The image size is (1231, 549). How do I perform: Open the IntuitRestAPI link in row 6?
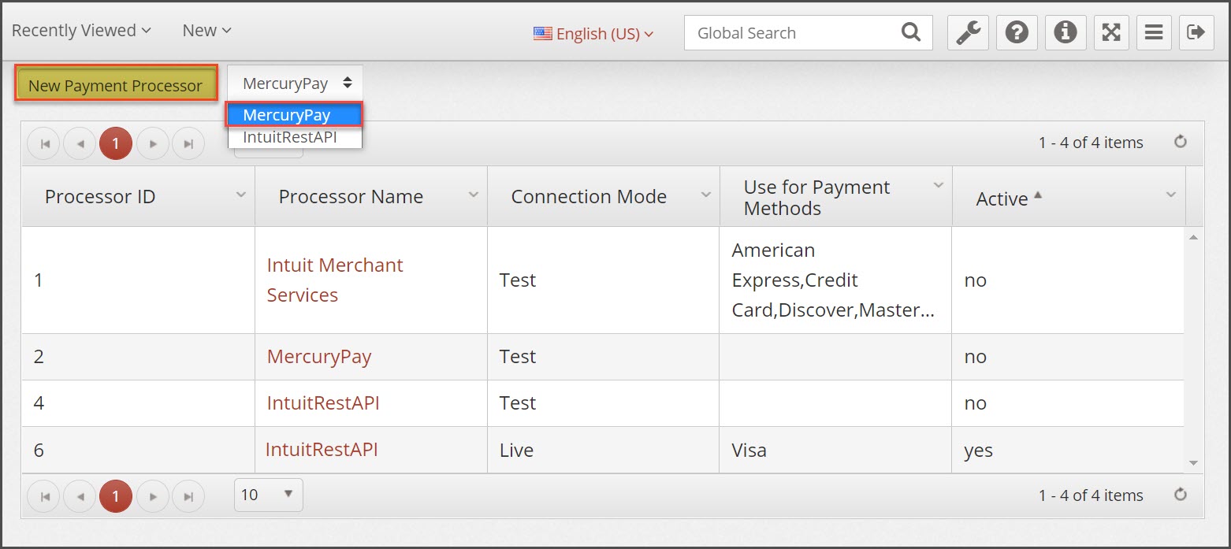(322, 450)
